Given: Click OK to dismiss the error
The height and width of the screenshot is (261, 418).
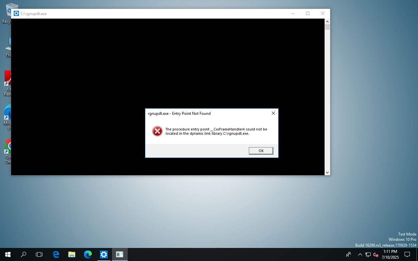Looking at the screenshot, I should [261, 151].
